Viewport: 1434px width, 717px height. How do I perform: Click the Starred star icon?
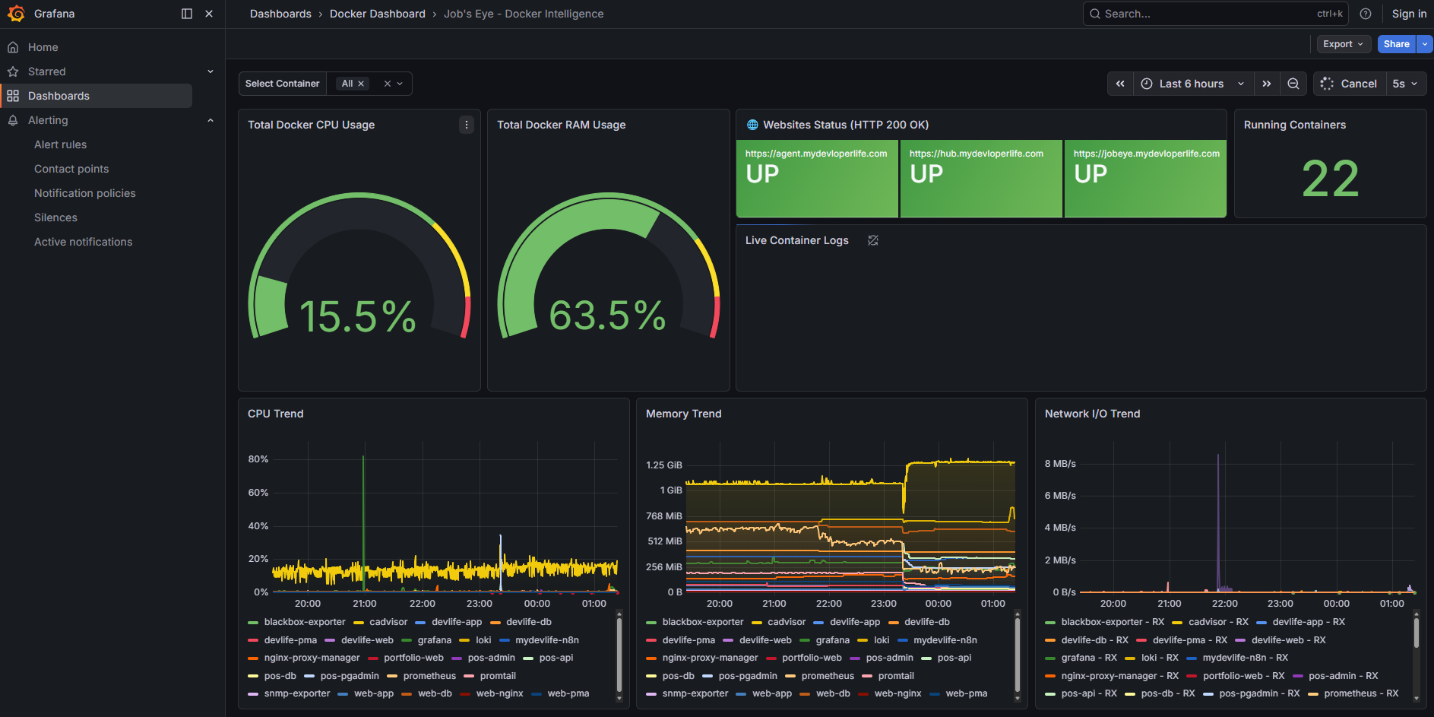[x=13, y=71]
